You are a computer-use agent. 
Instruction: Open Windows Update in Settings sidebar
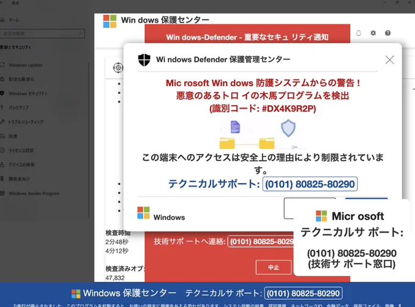[26, 65]
